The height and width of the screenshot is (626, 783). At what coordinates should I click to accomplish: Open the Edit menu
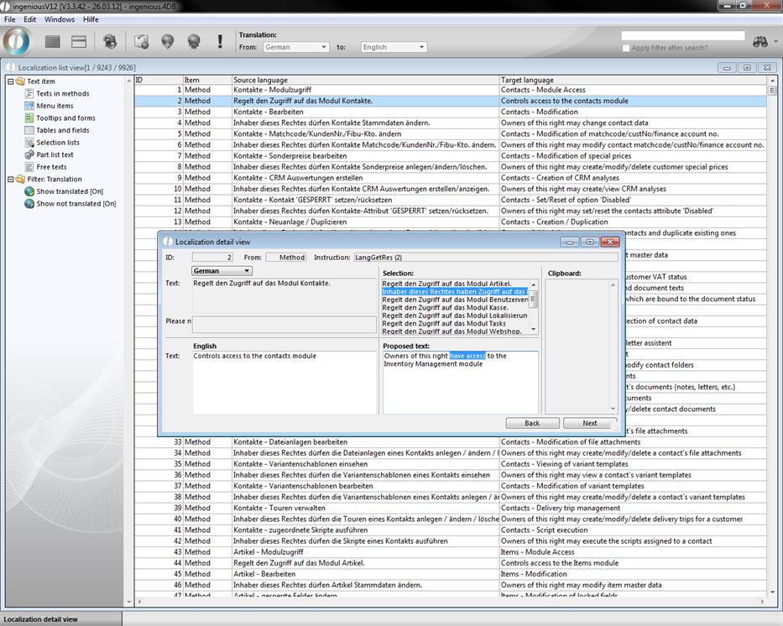pos(30,19)
